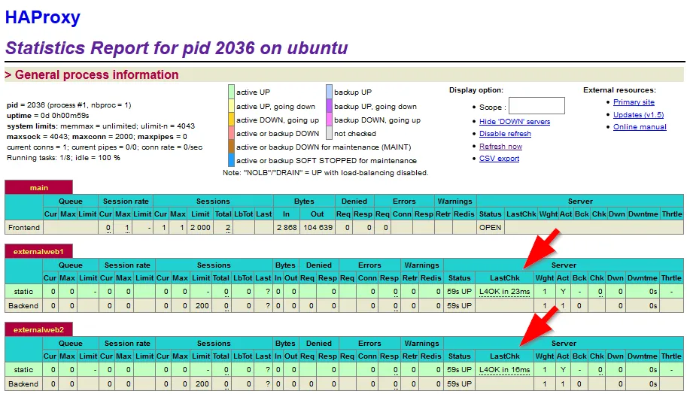Click Backend row label in externalweb1

click(x=23, y=305)
